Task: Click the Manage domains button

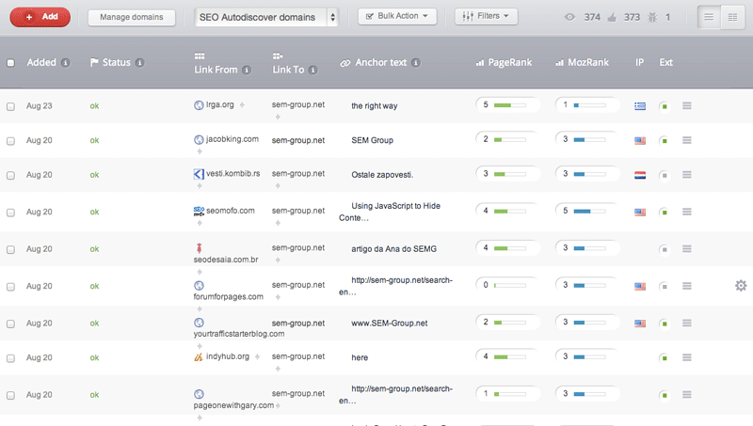Action: click(131, 17)
